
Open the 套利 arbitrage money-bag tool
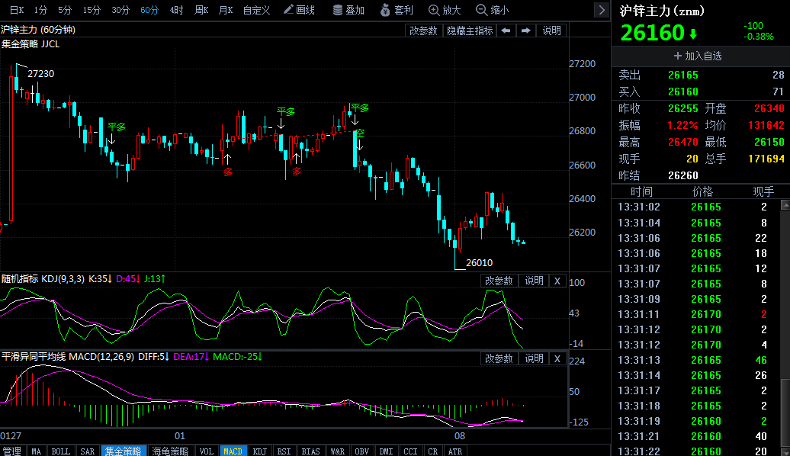397,10
